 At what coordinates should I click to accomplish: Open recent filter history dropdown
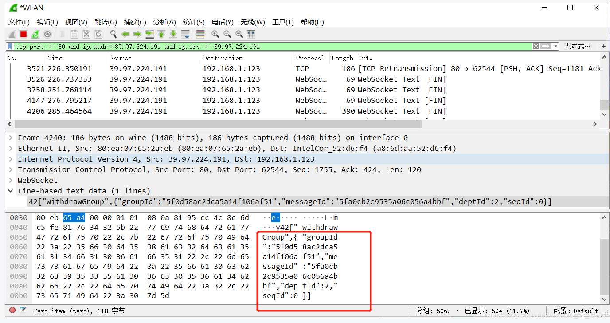pyautogui.click(x=555, y=46)
